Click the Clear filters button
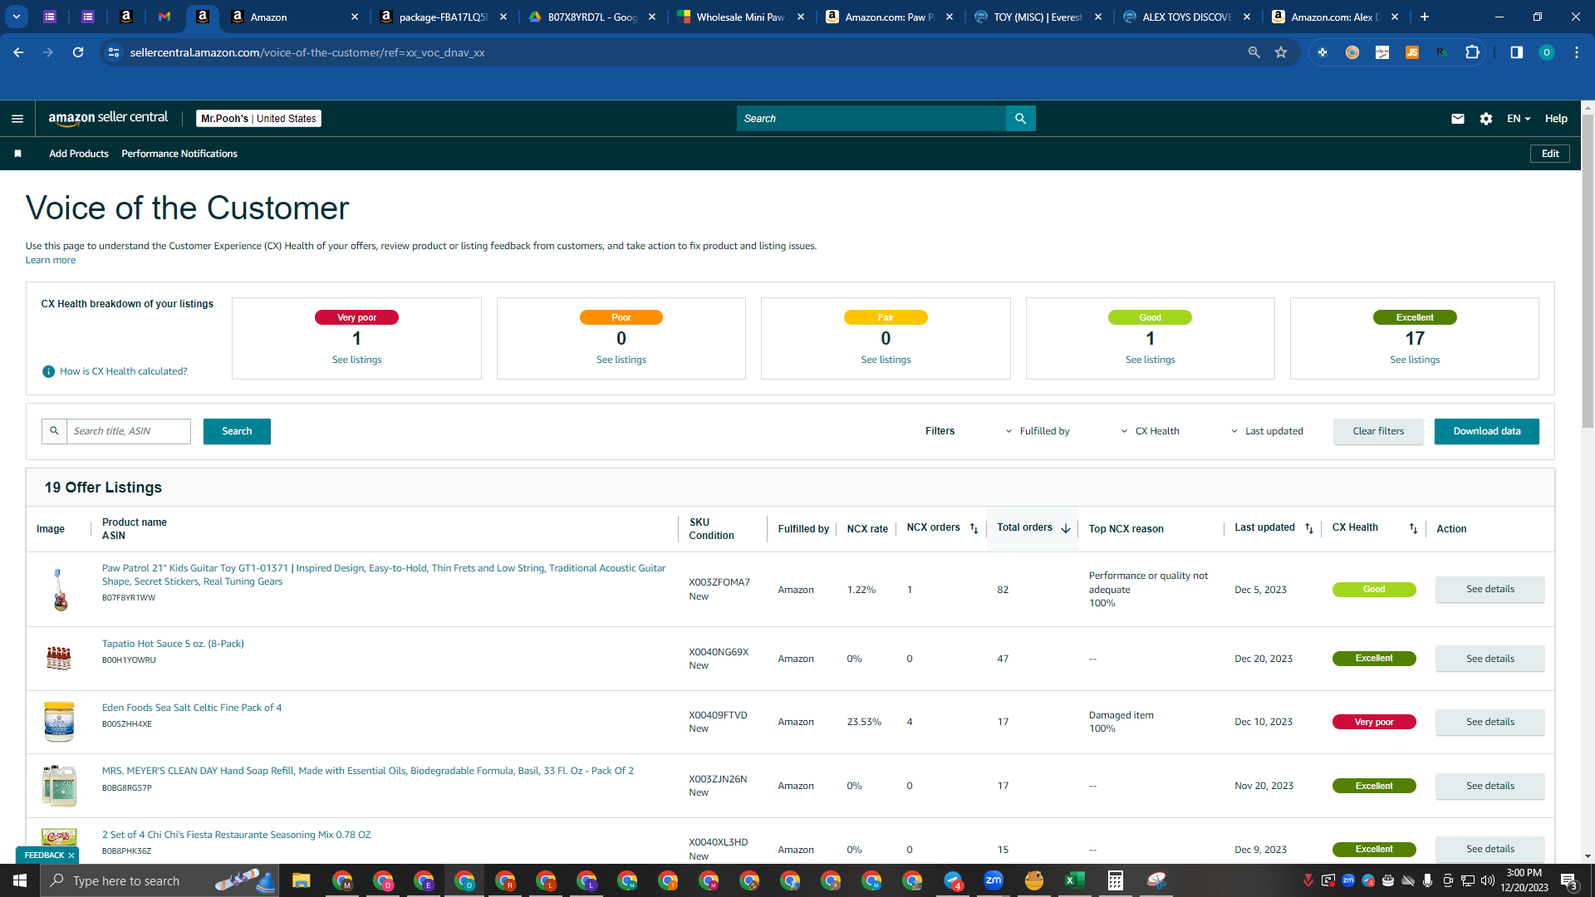The width and height of the screenshot is (1595, 897). tap(1378, 431)
